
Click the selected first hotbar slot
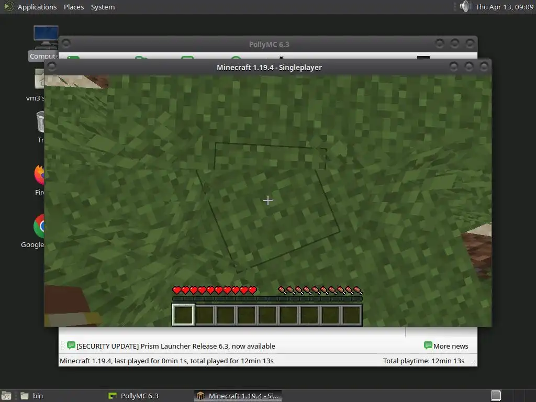pos(184,315)
